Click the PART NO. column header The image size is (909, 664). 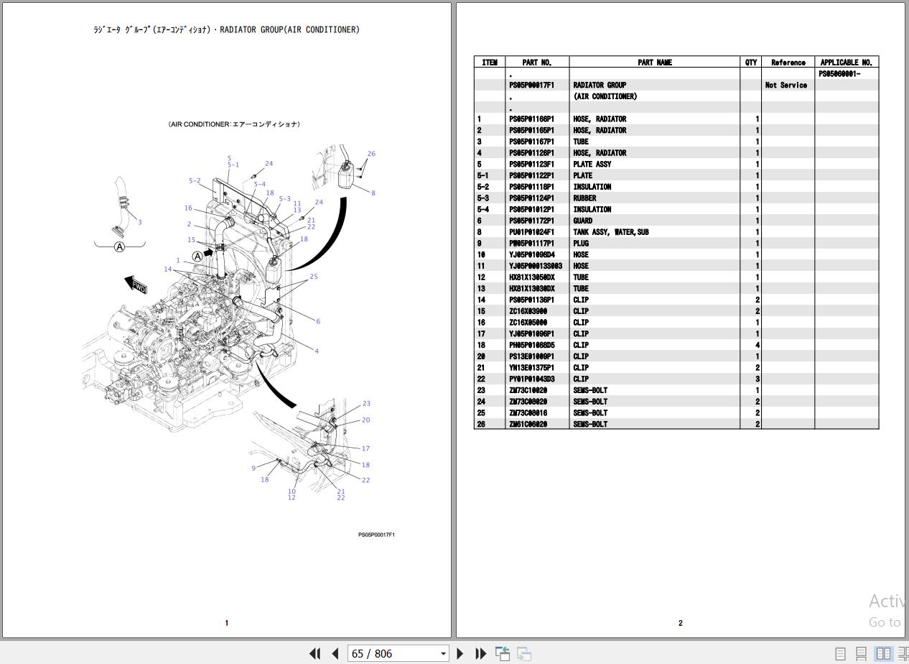pyautogui.click(x=537, y=63)
